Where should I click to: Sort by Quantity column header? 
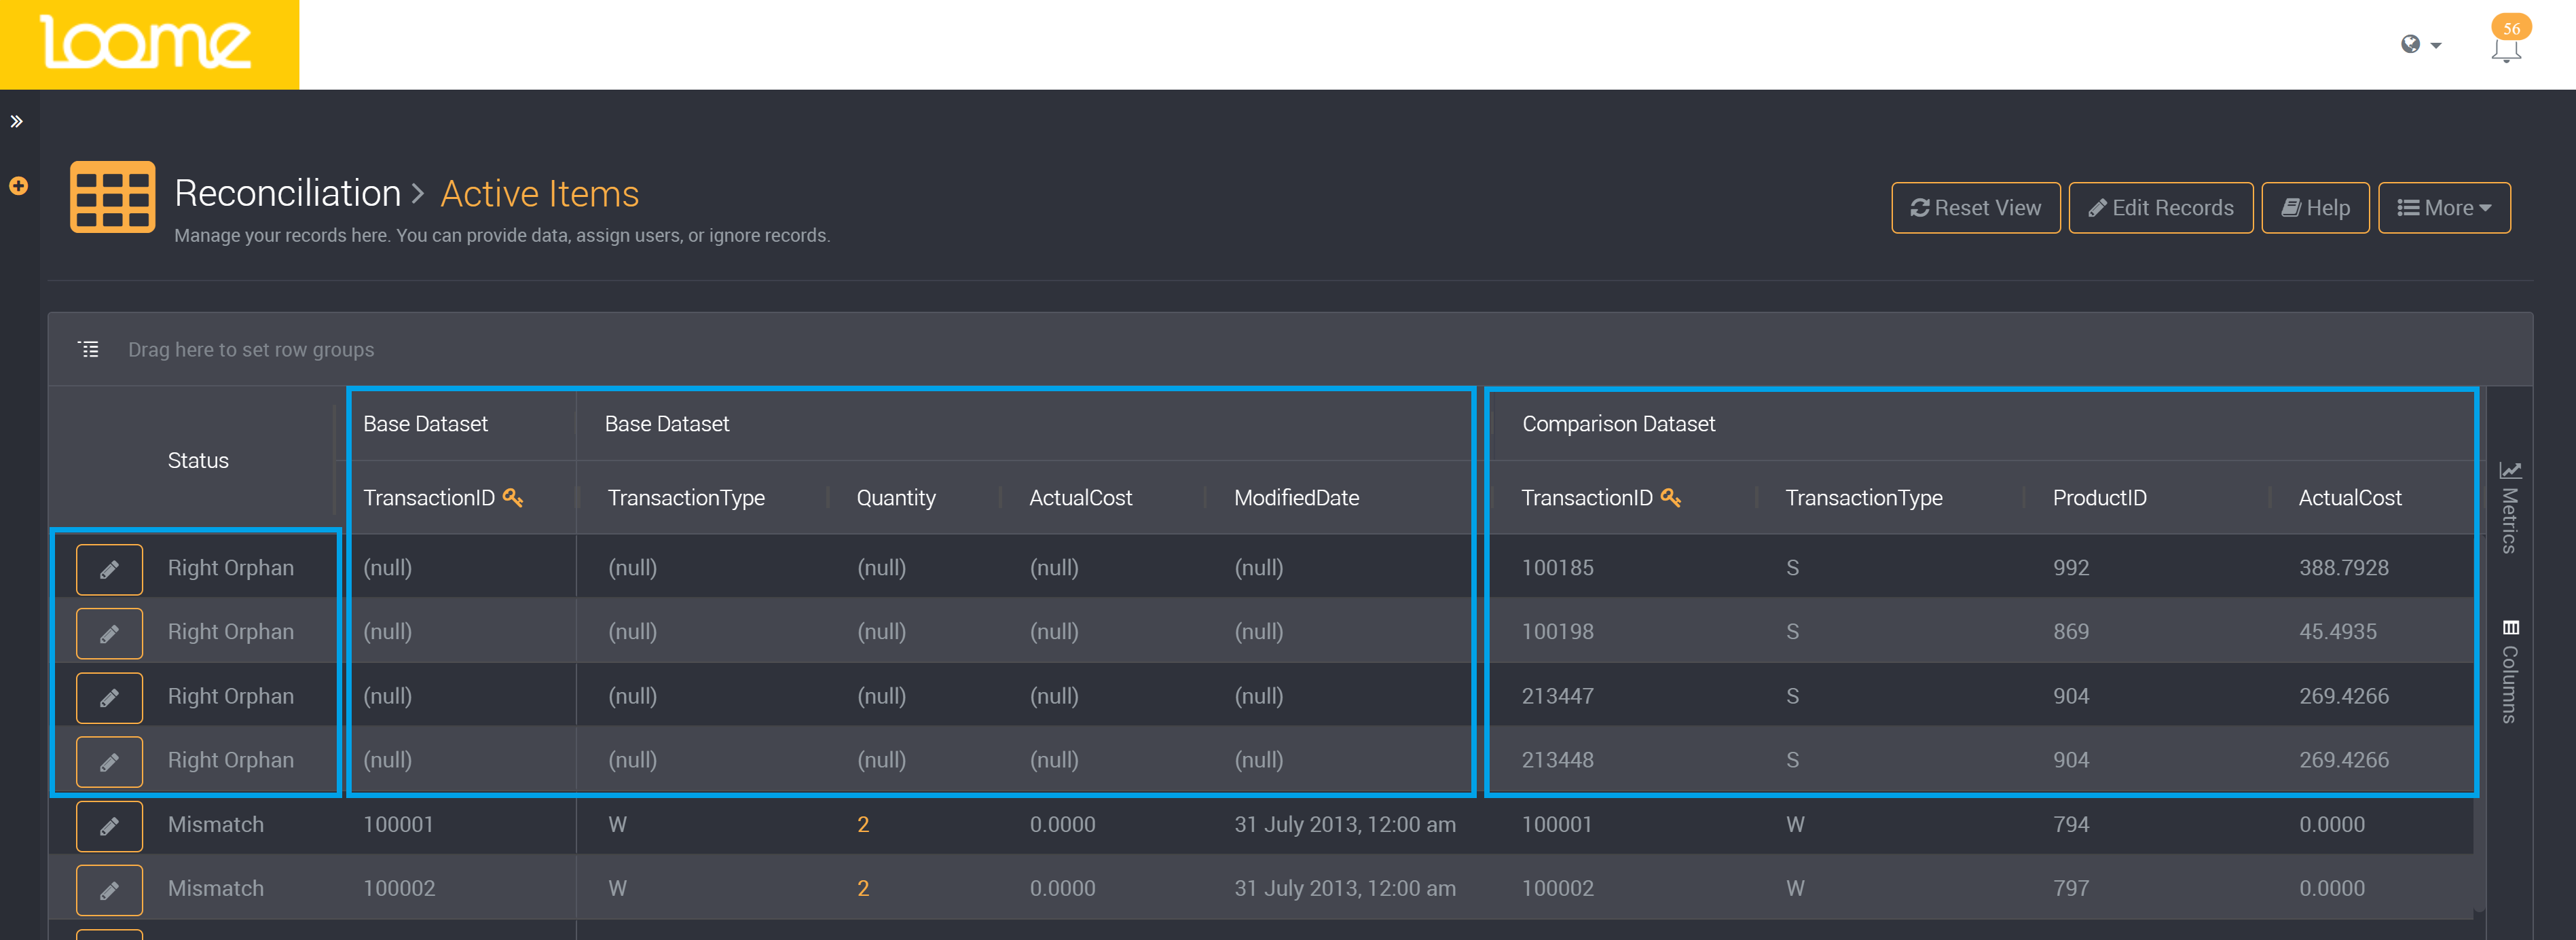tap(895, 498)
